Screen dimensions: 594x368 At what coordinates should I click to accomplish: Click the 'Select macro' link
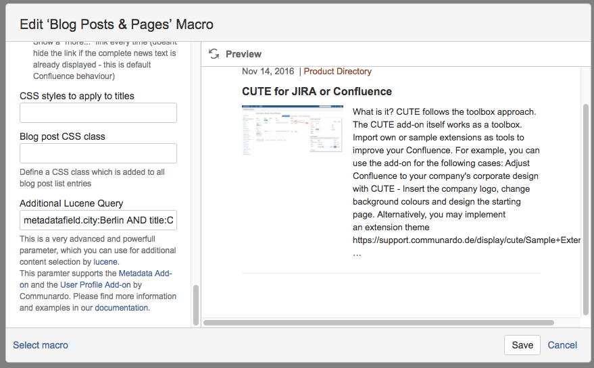click(x=41, y=345)
